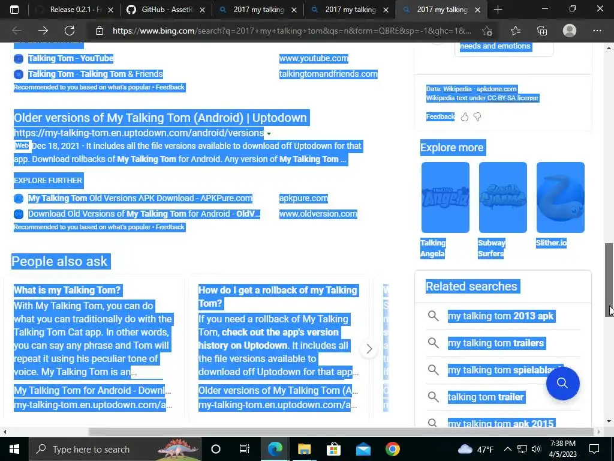Open the Talking Angela thumbnail
Viewport: 614px width, 461px height.
click(x=446, y=197)
